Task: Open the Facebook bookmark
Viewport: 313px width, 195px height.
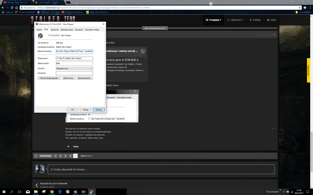Action: pyautogui.click(x=43, y=12)
